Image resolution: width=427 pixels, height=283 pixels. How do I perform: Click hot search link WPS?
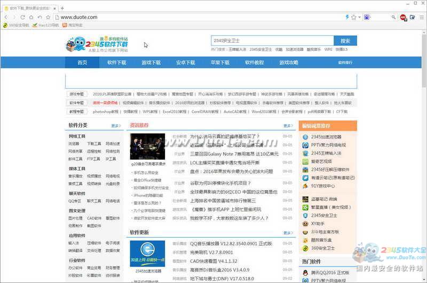click(328, 49)
